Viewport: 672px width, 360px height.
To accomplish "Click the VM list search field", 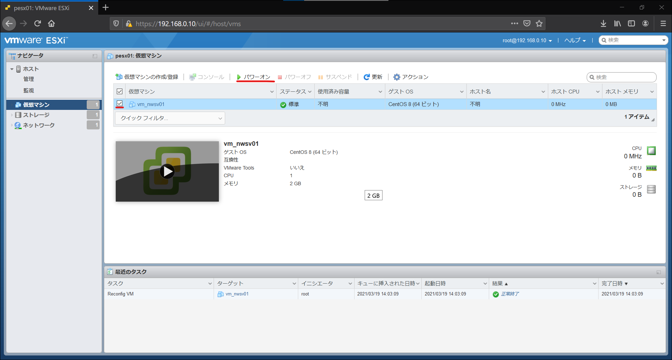I will pos(621,77).
